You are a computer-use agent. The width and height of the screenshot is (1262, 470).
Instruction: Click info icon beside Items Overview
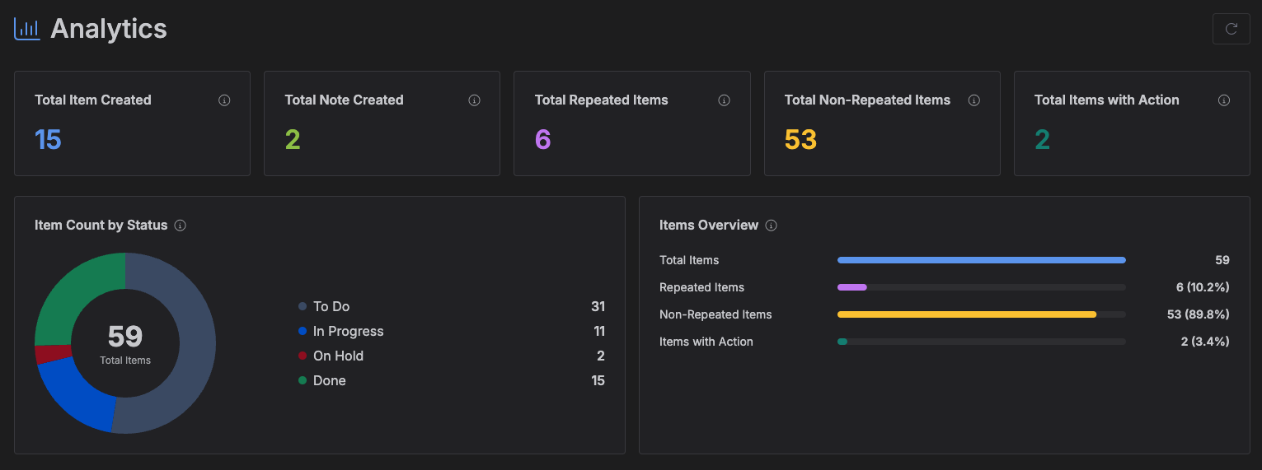[772, 226]
